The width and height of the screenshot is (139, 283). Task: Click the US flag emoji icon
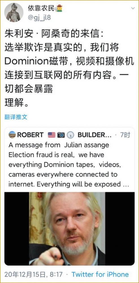coord(52,135)
